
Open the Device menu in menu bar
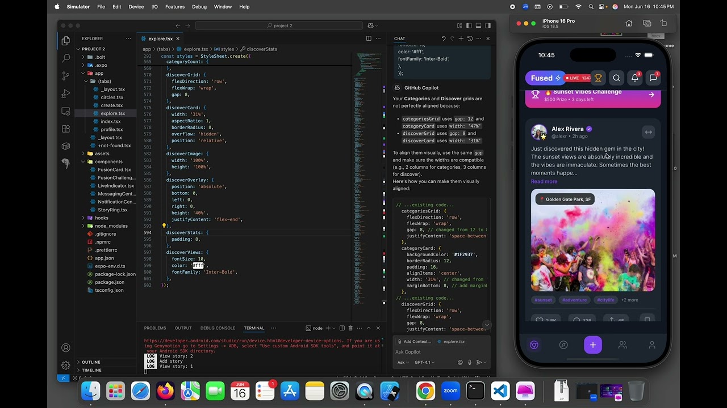[136, 7]
